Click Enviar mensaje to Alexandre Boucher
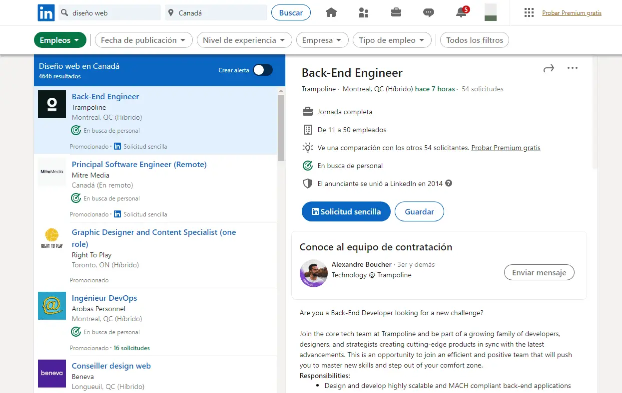This screenshot has height=393, width=622. tap(539, 273)
